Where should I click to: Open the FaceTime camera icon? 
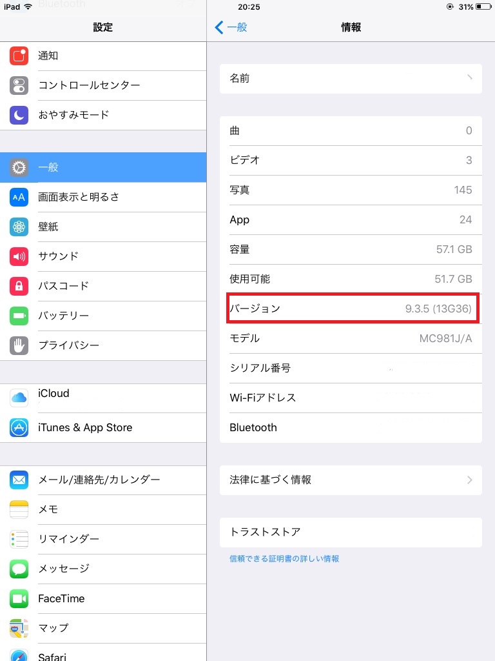(x=19, y=598)
